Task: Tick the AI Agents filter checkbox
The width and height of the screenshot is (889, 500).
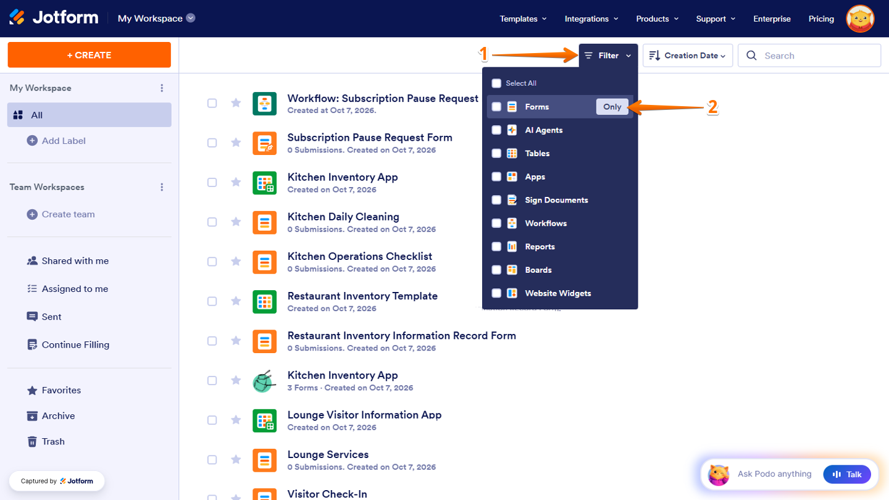Action: (x=496, y=130)
